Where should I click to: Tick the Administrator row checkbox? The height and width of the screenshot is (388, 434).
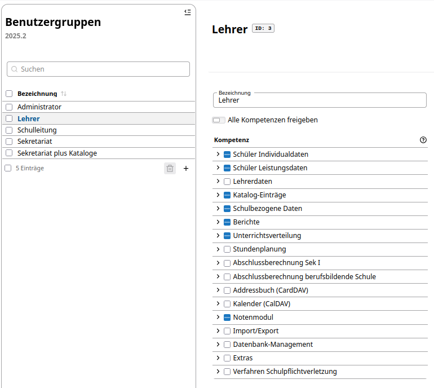coord(9,107)
